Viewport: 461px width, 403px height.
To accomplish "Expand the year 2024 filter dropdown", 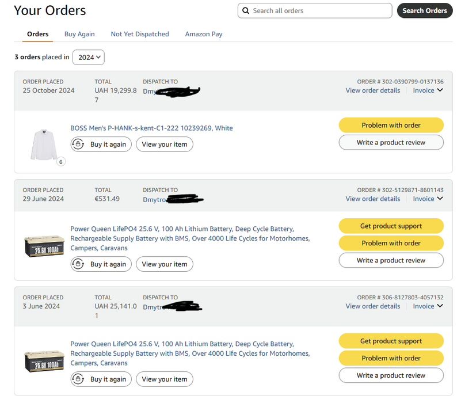I will (89, 57).
